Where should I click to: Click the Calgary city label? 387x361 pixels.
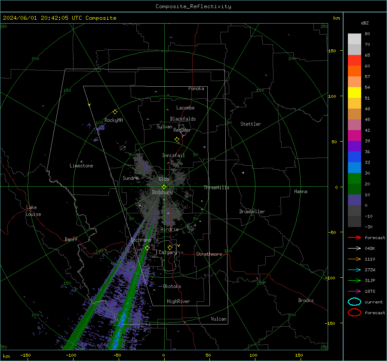click(x=168, y=252)
